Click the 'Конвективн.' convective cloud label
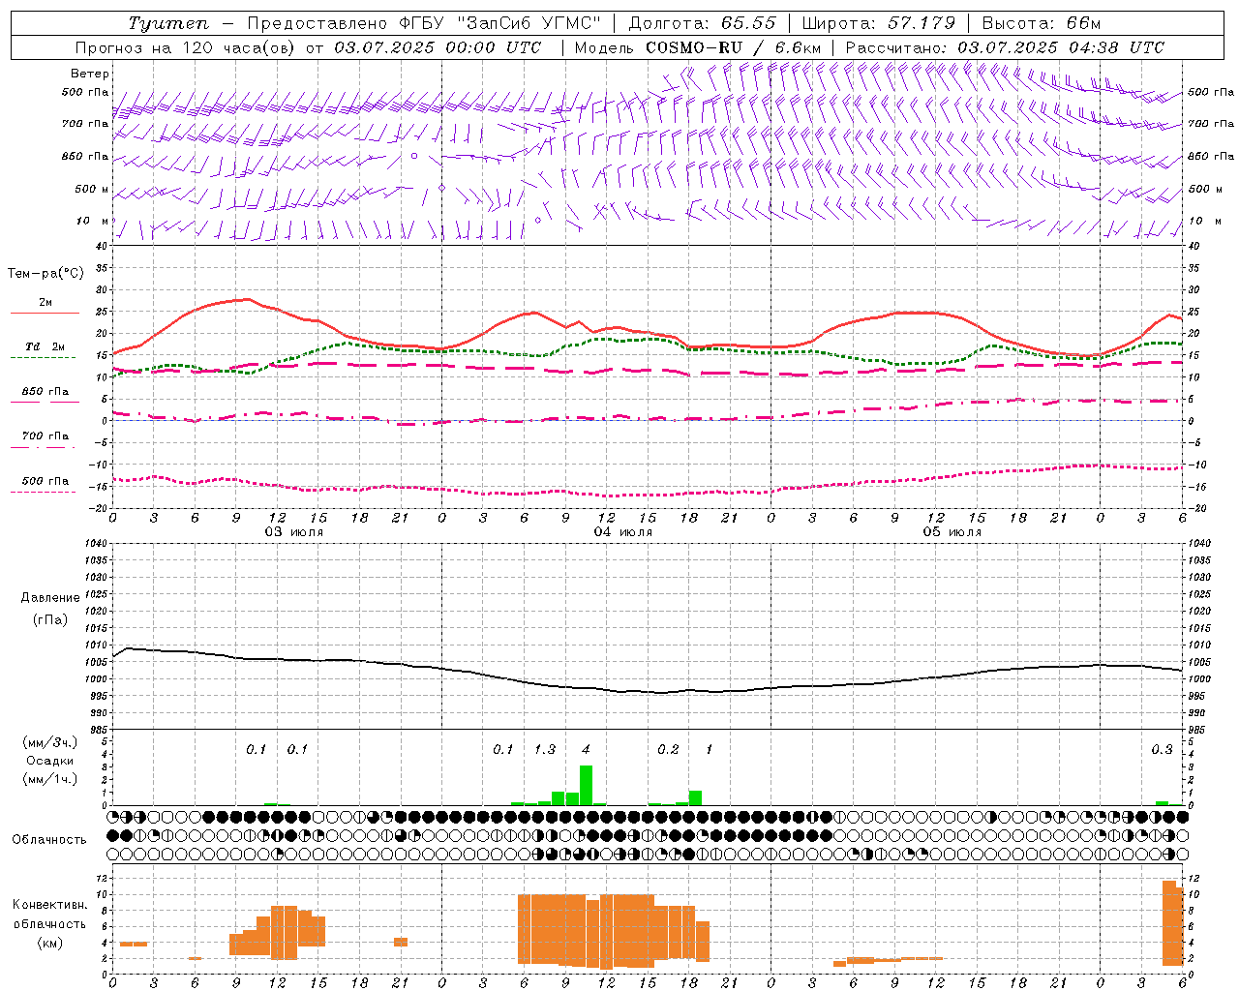 [x=49, y=905]
